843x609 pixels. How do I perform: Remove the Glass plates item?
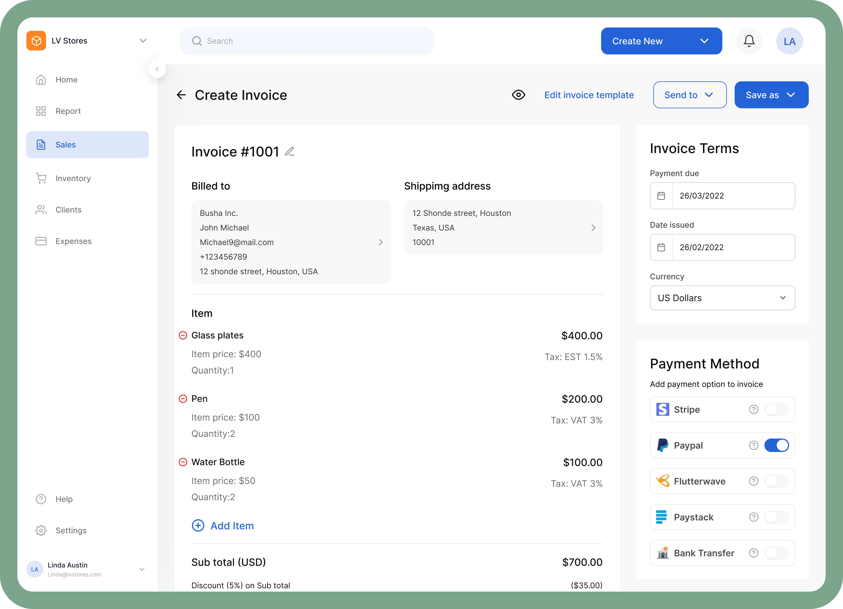[183, 335]
